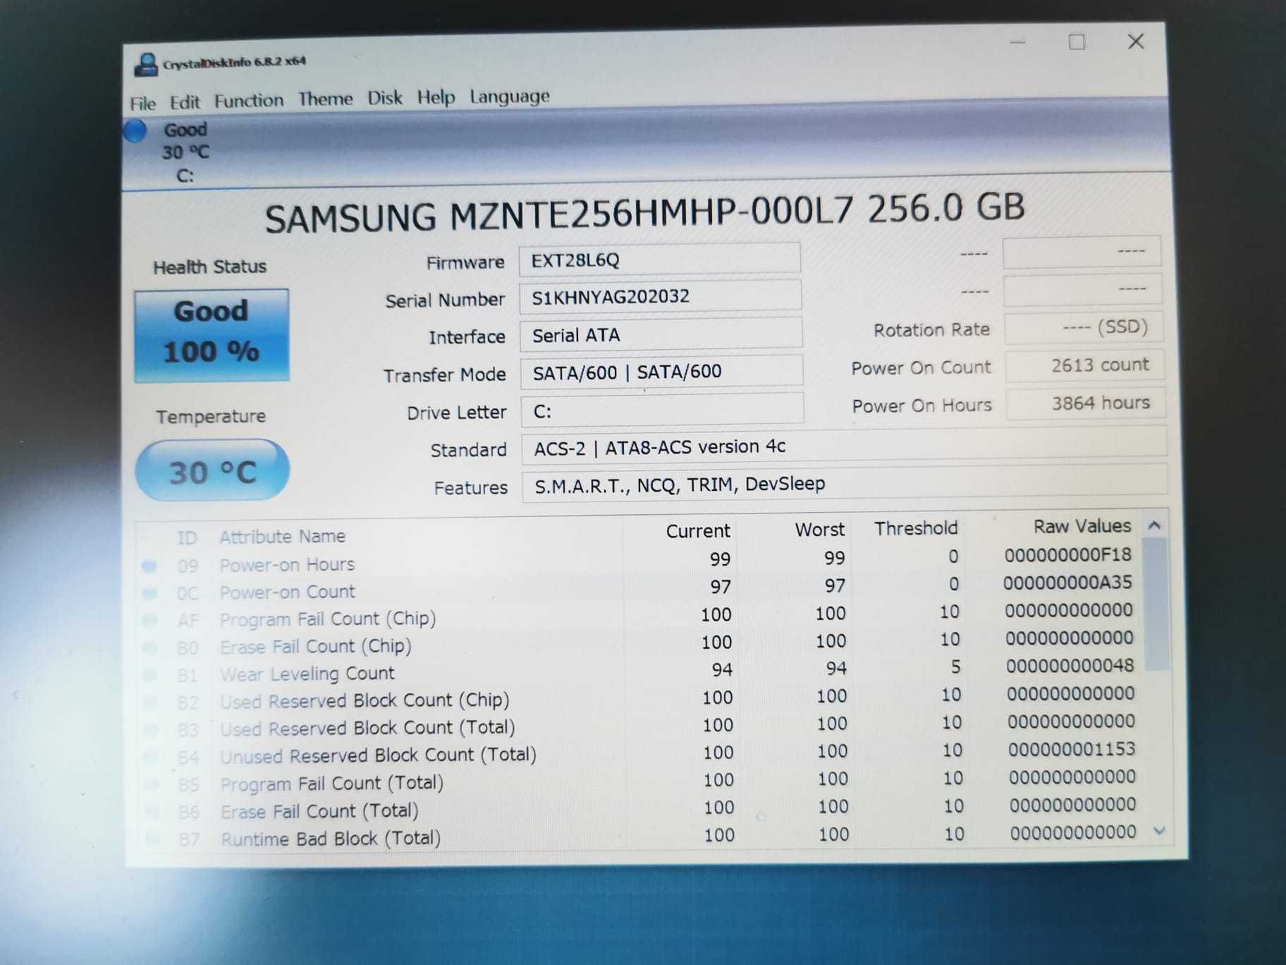Select the Program Fail Count (Chip) row
The image size is (1286, 965).
point(639,615)
